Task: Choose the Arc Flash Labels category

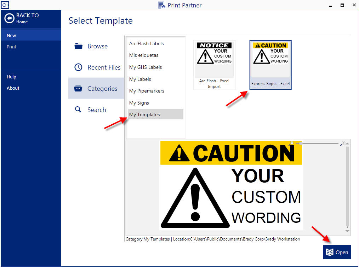Action: tap(146, 43)
